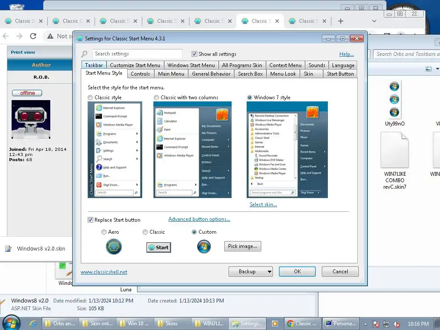440x330 pixels.
Task: Select the WIN7LIKE COMBO revC.skin7 file
Action: click(x=394, y=161)
